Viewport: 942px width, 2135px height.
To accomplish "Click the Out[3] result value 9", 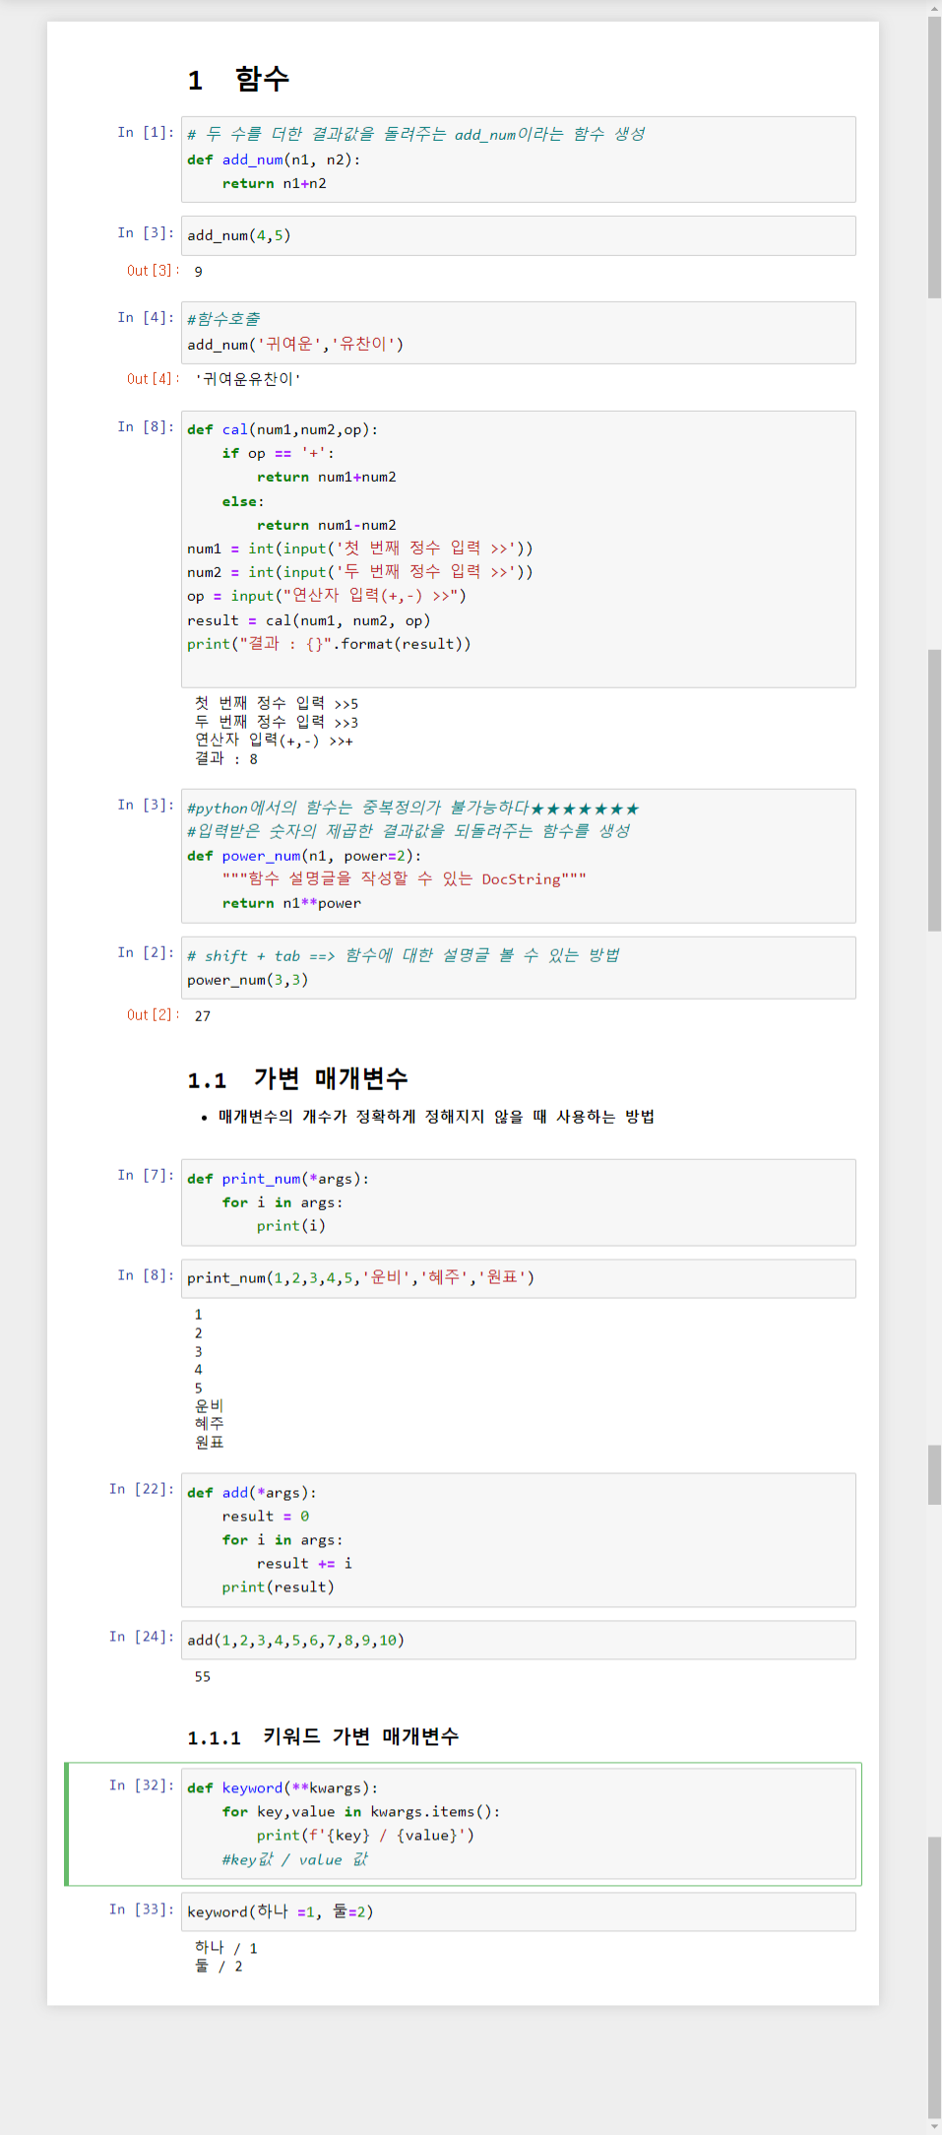I will click(198, 272).
